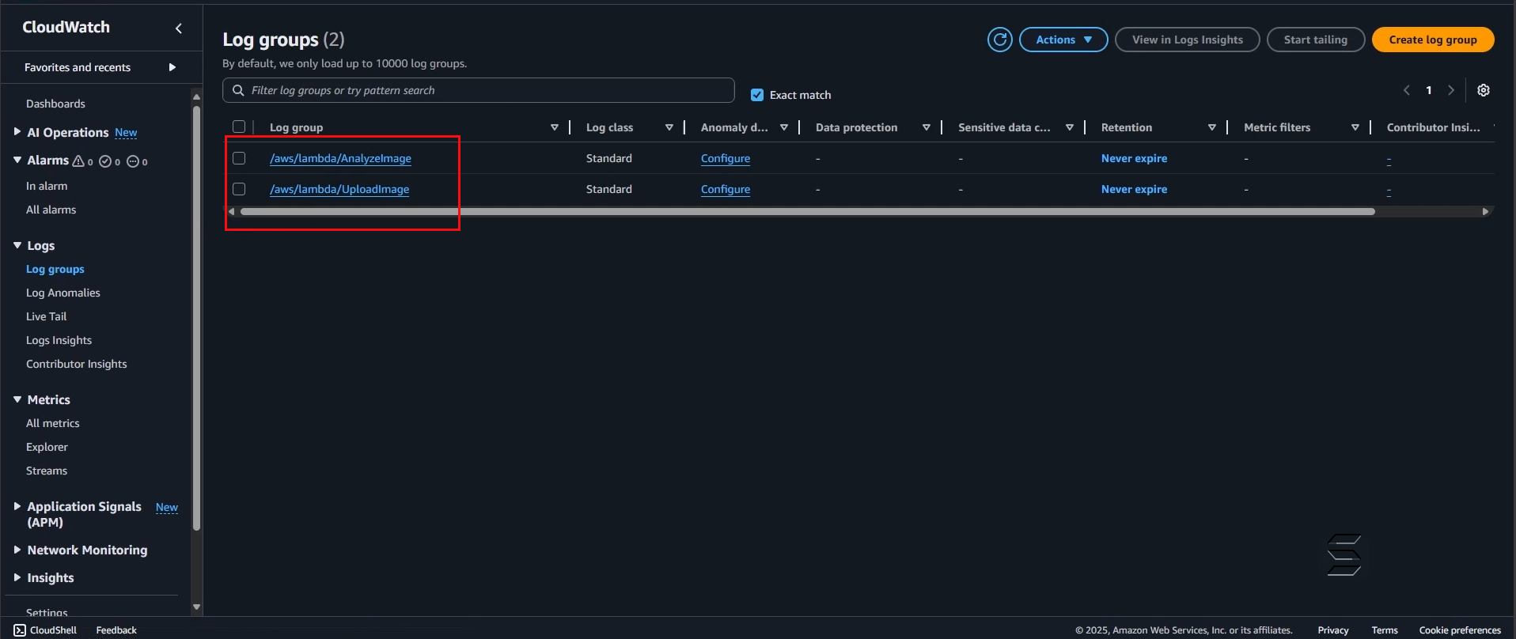Viewport: 1516px width, 639px height.
Task: Open table preferences gear icon
Action: click(x=1484, y=90)
